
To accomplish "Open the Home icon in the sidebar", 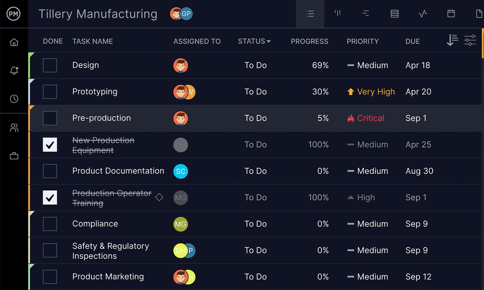I will 14,42.
